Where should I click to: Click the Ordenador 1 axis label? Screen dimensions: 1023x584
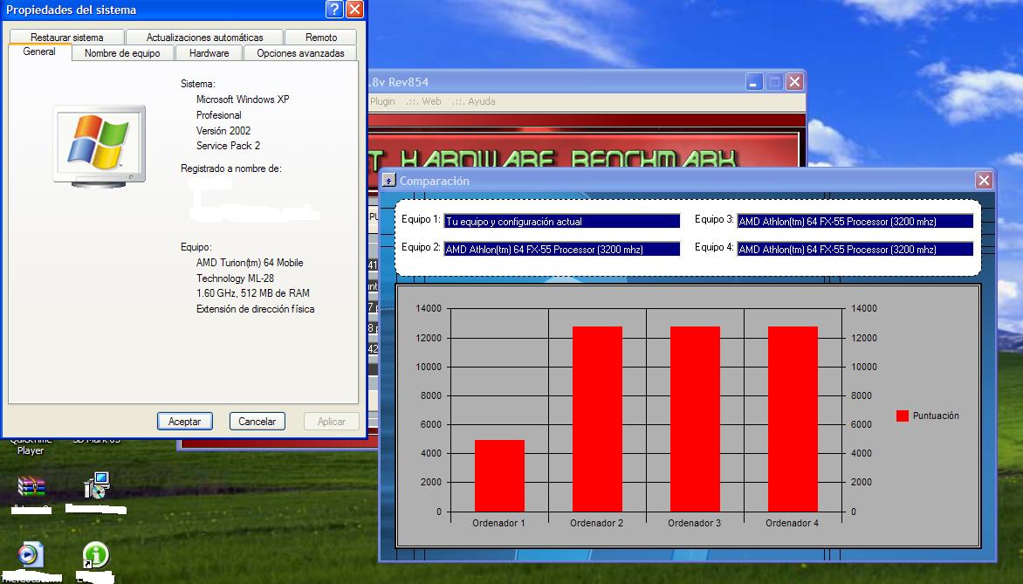[498, 523]
